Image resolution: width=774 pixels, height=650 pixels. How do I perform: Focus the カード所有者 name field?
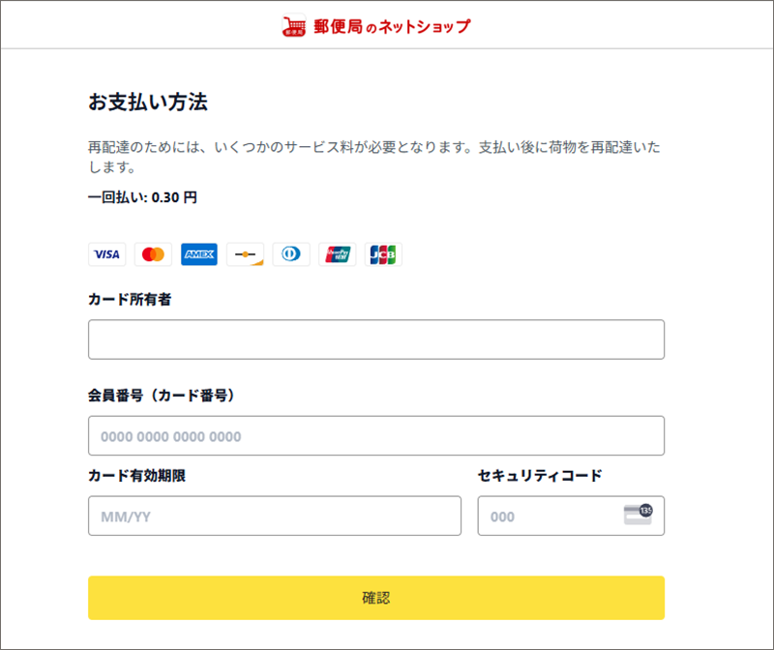pos(375,340)
